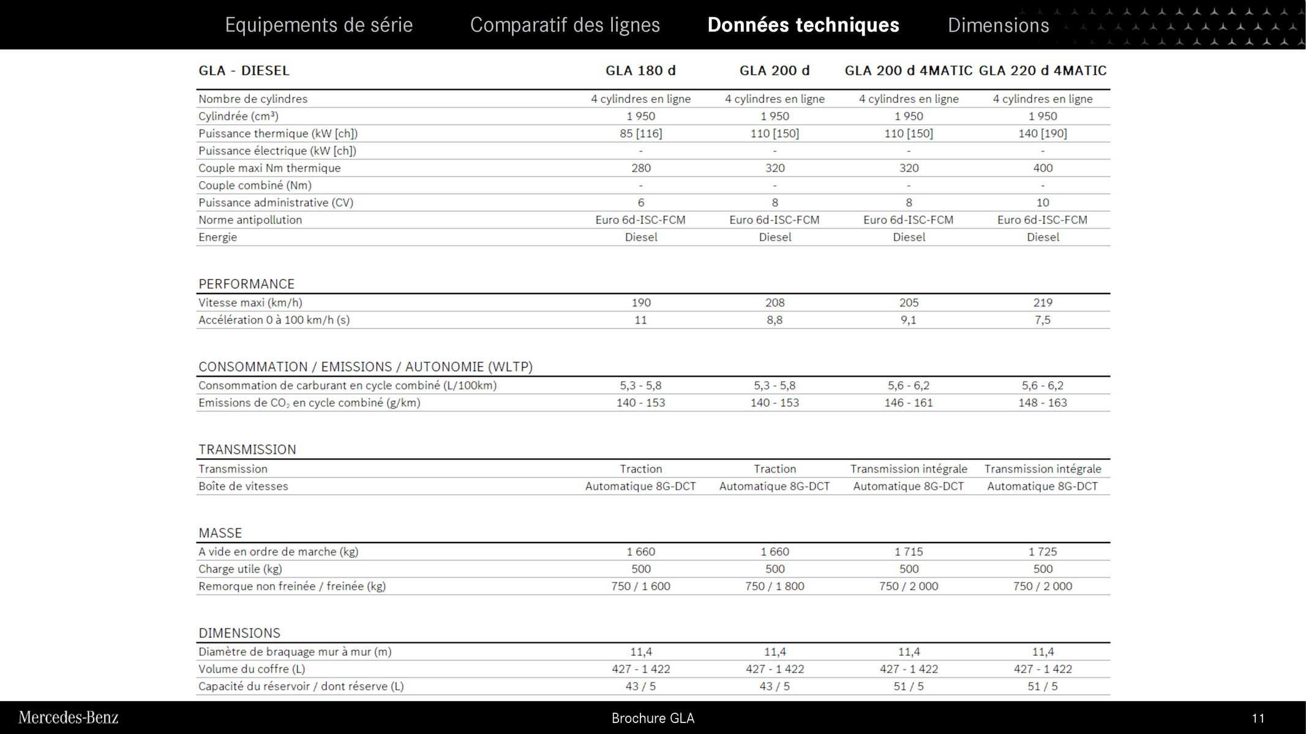Click the 750 / 1 800 towing value
Screen dimensions: 1306x734
[x=775, y=586]
